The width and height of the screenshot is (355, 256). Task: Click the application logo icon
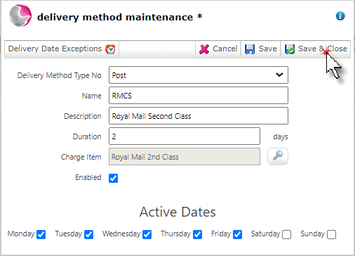click(x=20, y=15)
